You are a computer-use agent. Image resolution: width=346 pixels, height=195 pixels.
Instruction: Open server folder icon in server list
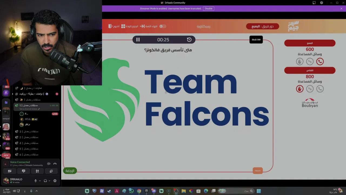pos(6,102)
